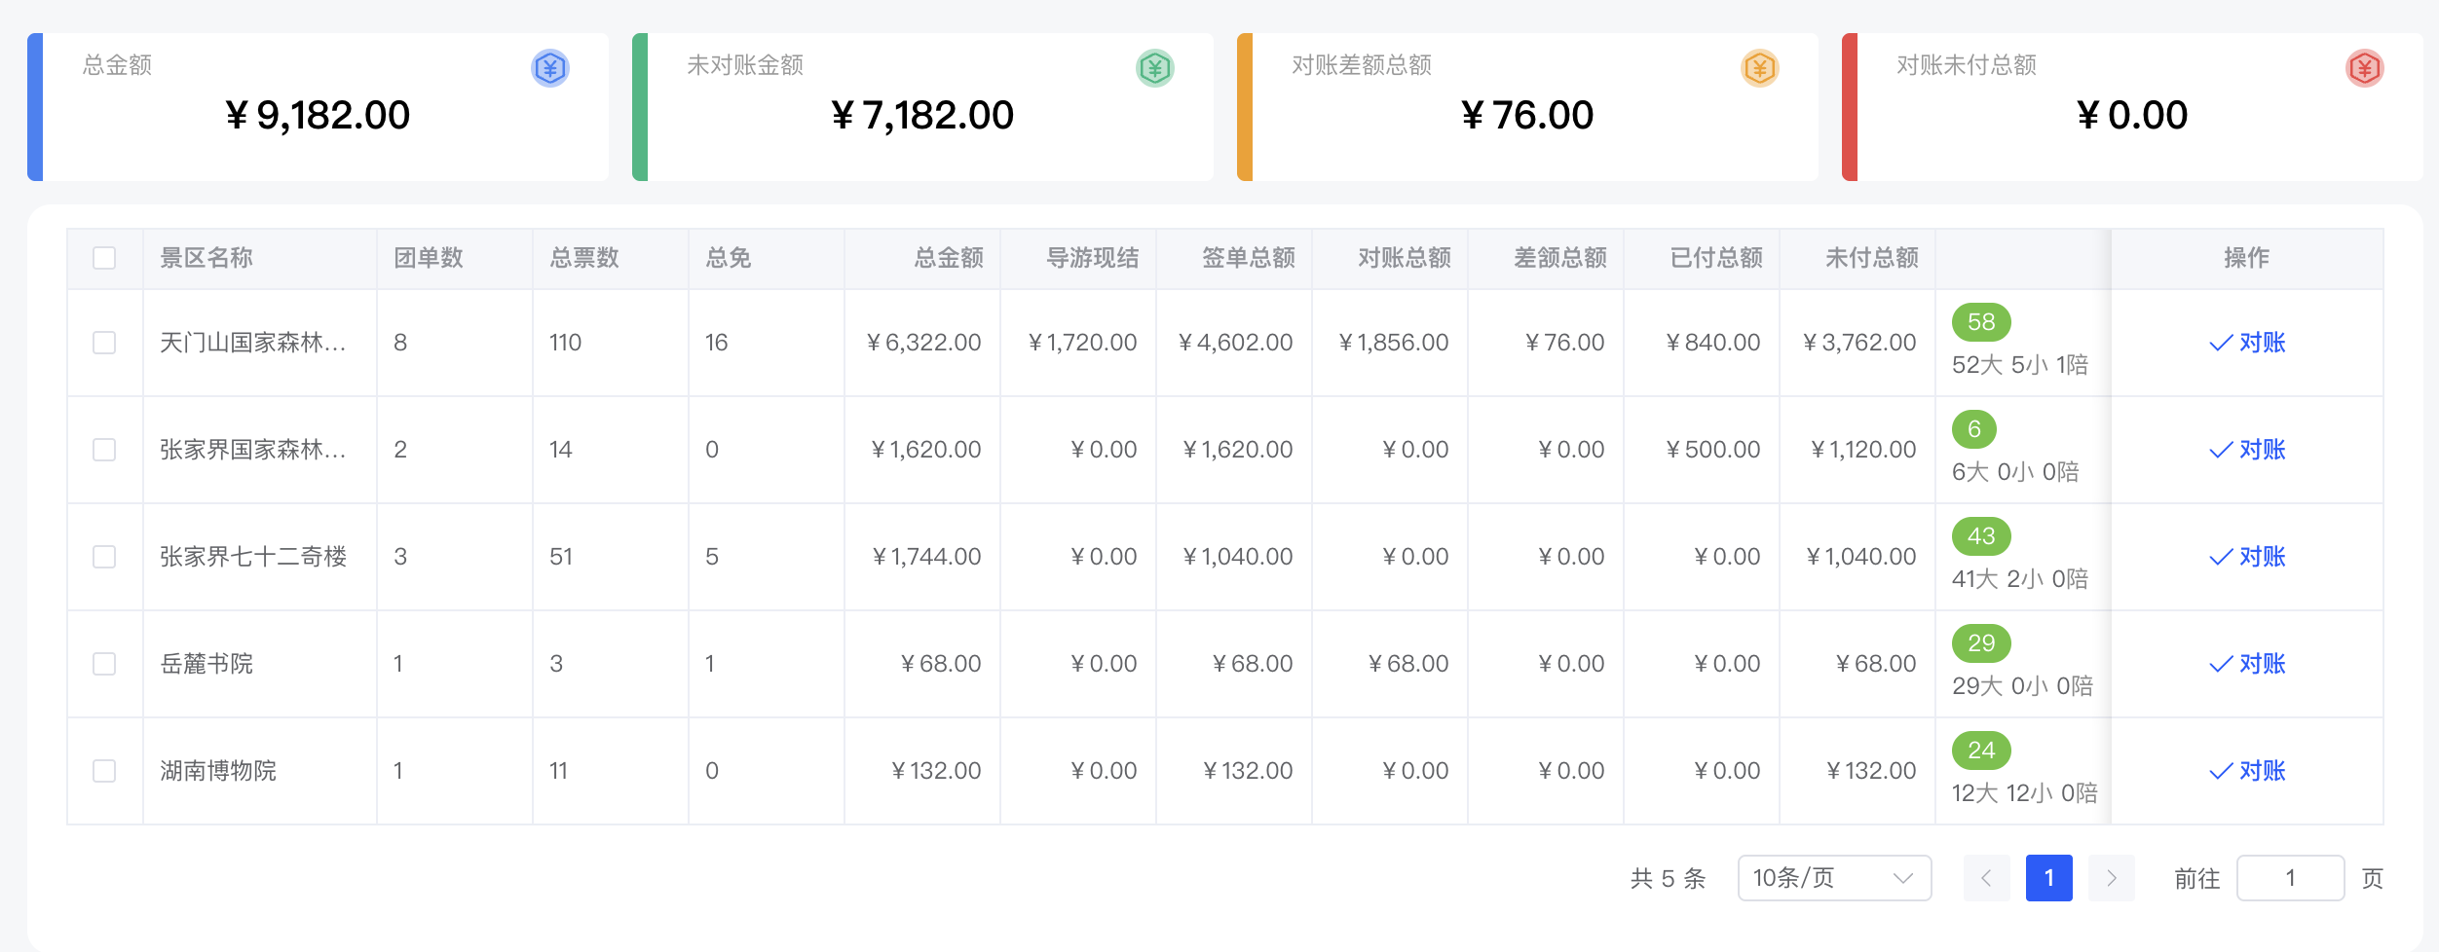Click the next page arrow in pagination

click(x=2112, y=878)
